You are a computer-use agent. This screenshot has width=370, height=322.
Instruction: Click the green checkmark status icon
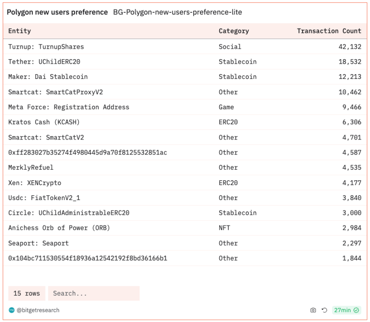356,310
